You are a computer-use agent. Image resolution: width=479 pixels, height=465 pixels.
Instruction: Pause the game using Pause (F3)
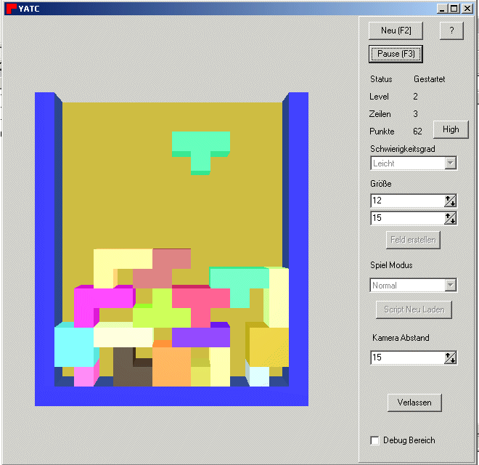396,54
